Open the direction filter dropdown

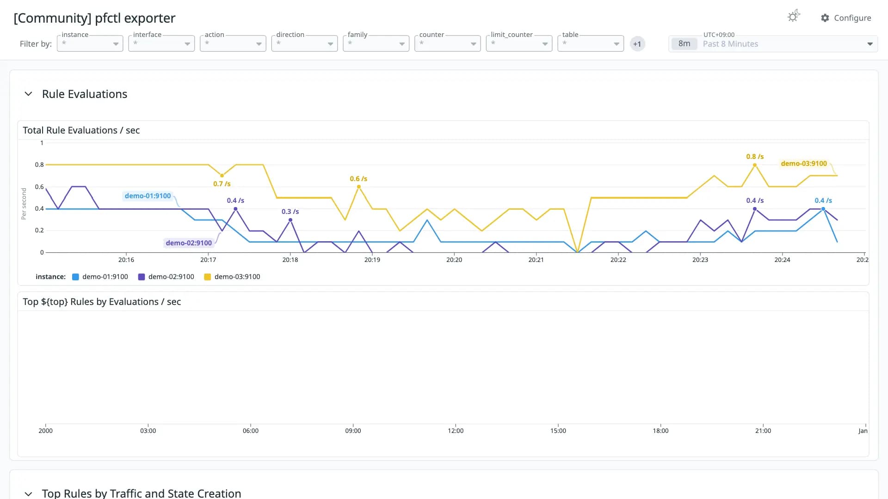click(304, 43)
